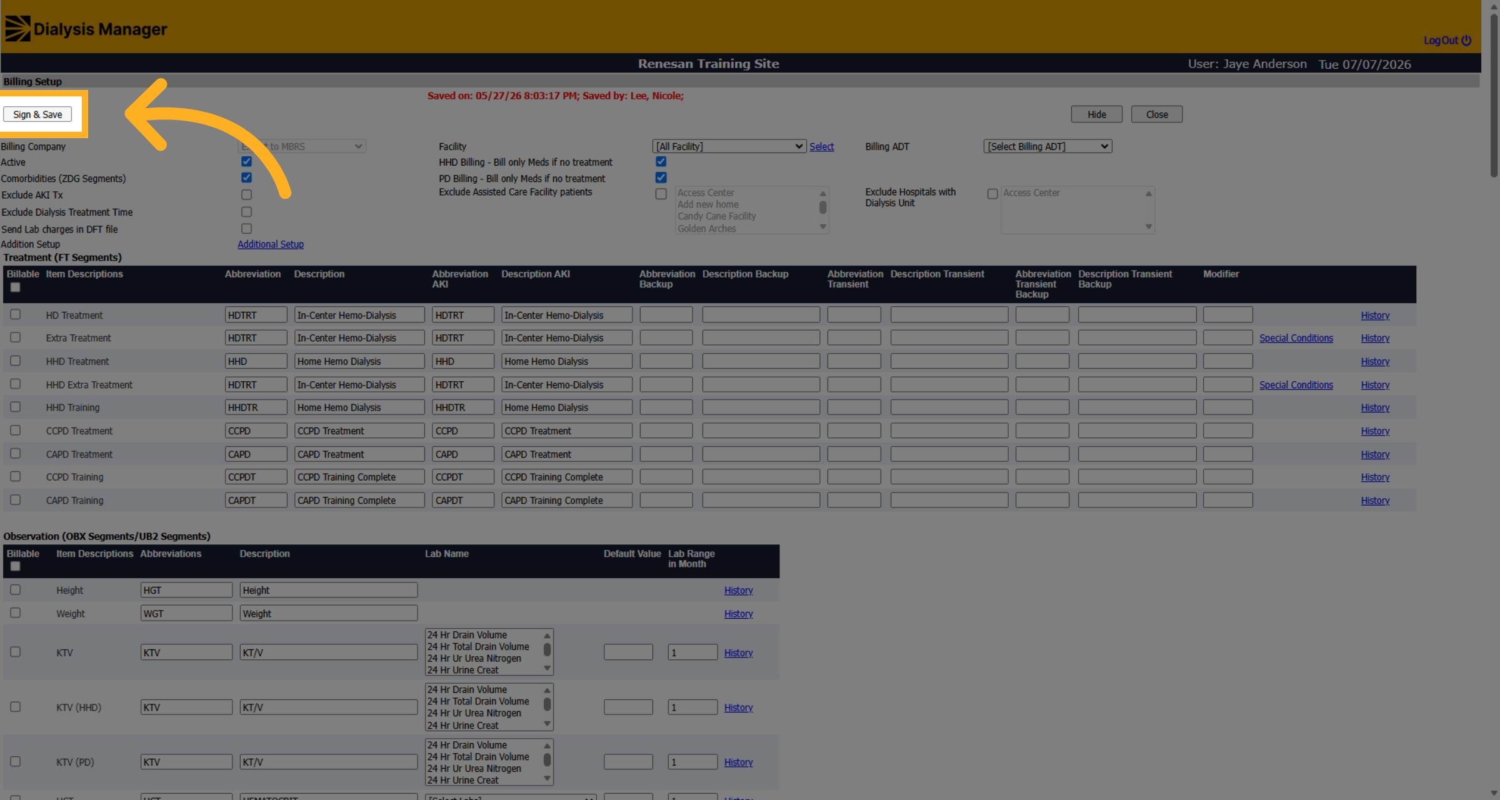Check the Billable box for HD Treatment

pyautogui.click(x=16, y=314)
